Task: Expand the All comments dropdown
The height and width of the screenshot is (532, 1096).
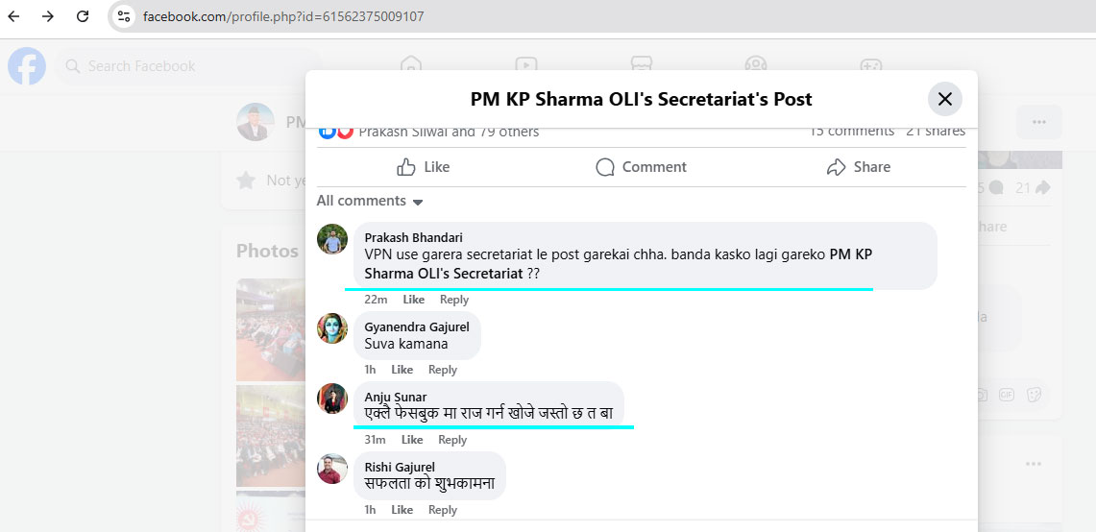Action: click(370, 201)
